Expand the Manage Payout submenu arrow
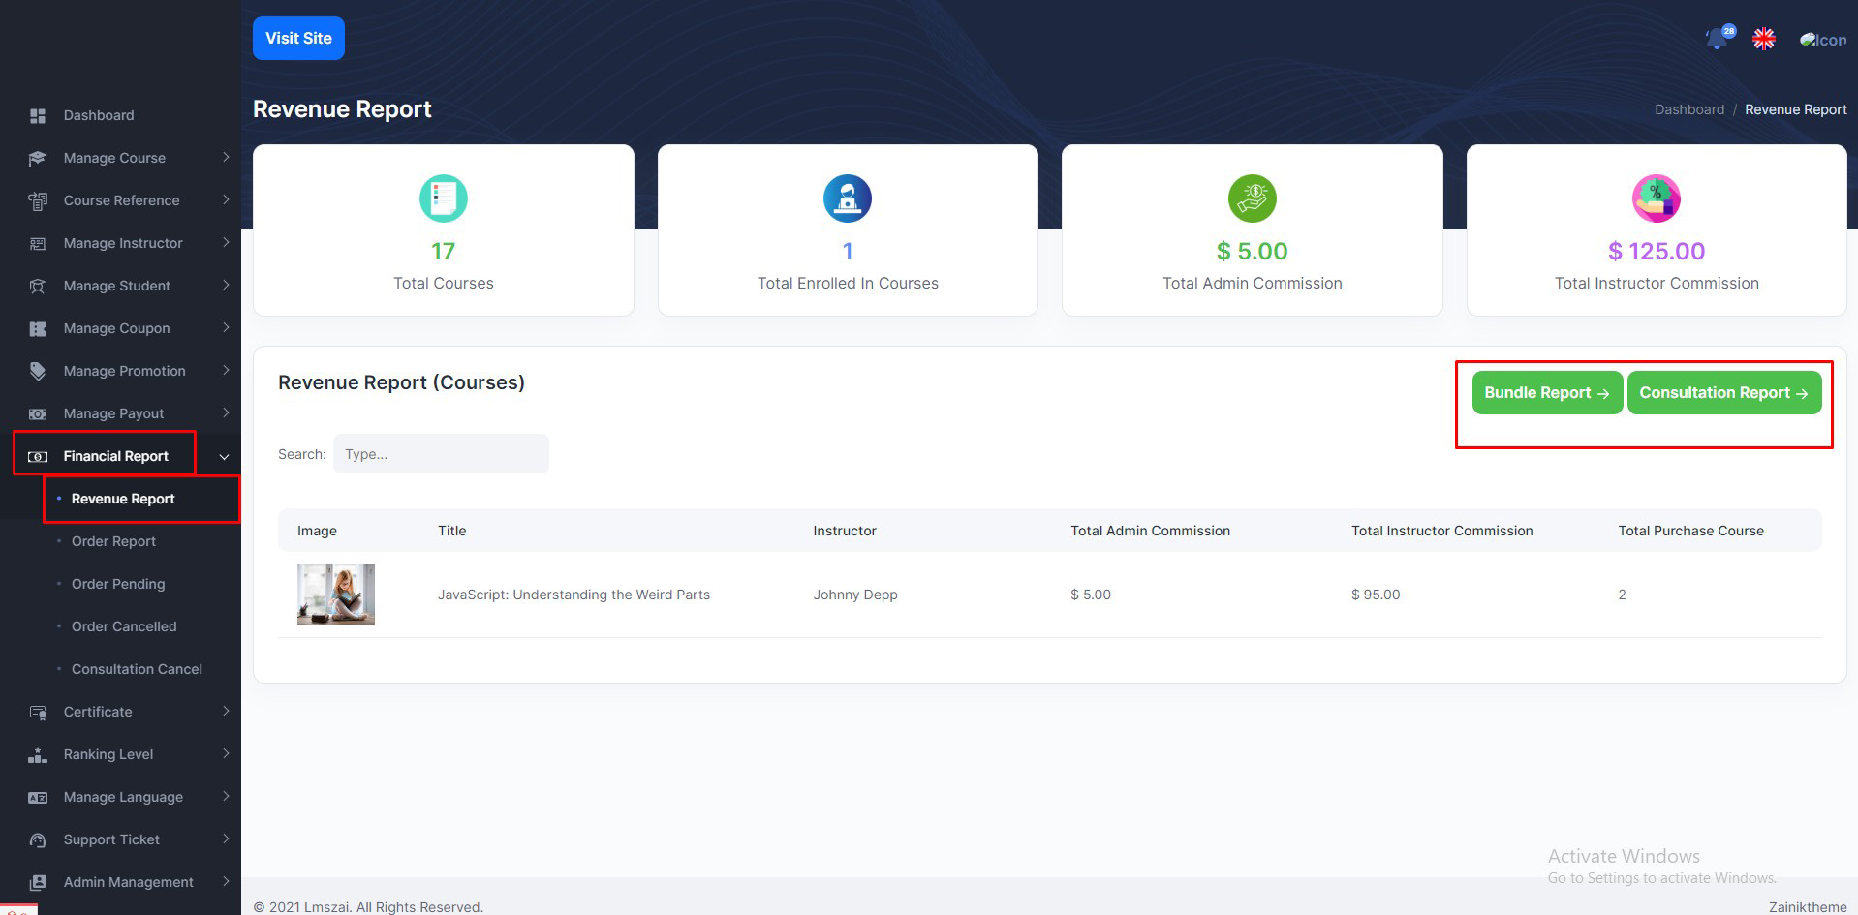 tap(226, 412)
